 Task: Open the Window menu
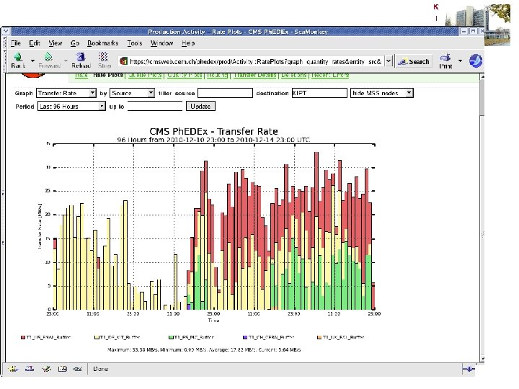[x=161, y=43]
